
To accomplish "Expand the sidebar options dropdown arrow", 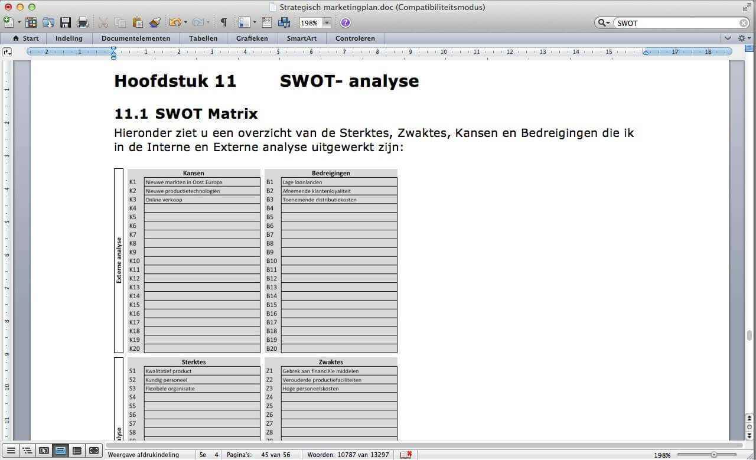I will (x=255, y=22).
